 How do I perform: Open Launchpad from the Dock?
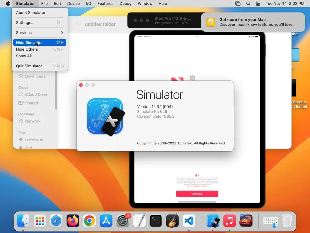tap(40, 221)
